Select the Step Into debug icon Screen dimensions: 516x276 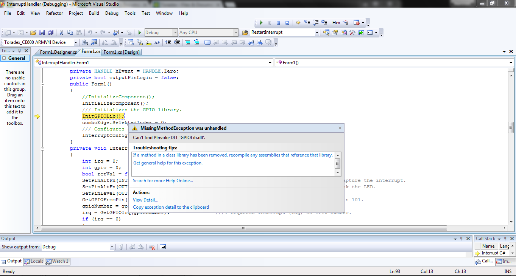coord(307,22)
